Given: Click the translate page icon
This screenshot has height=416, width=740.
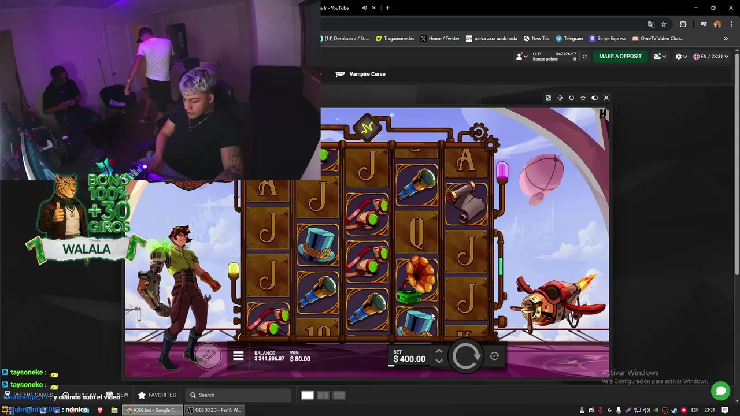Looking at the screenshot, I should pyautogui.click(x=651, y=24).
